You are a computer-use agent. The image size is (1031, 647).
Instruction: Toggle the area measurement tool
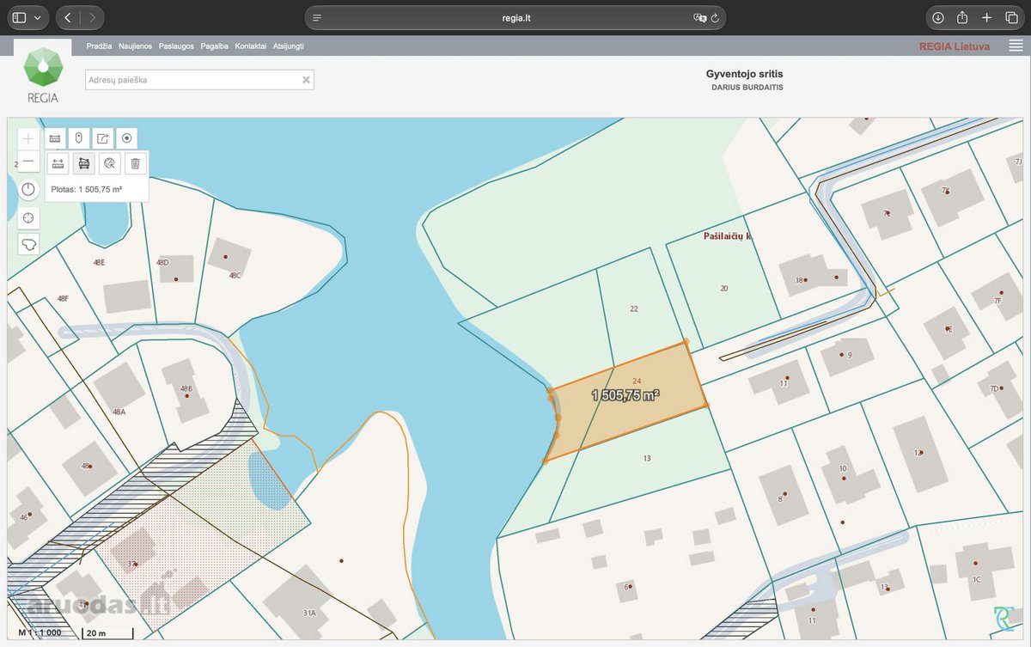point(83,163)
